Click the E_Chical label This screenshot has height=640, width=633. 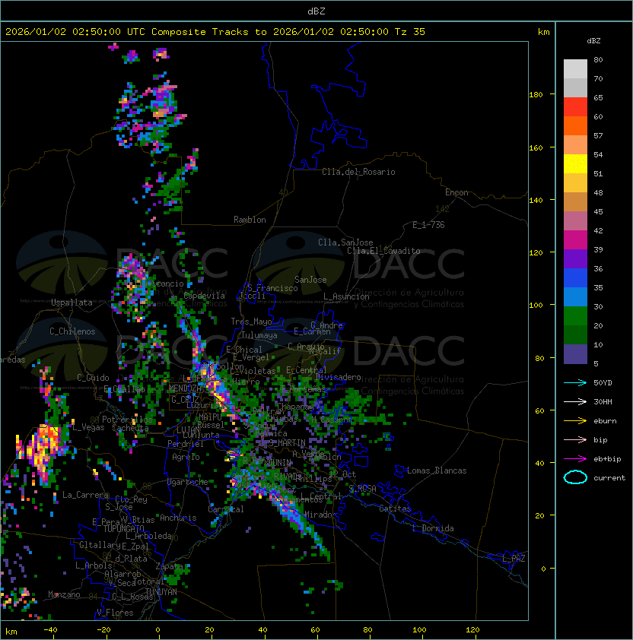(x=244, y=350)
